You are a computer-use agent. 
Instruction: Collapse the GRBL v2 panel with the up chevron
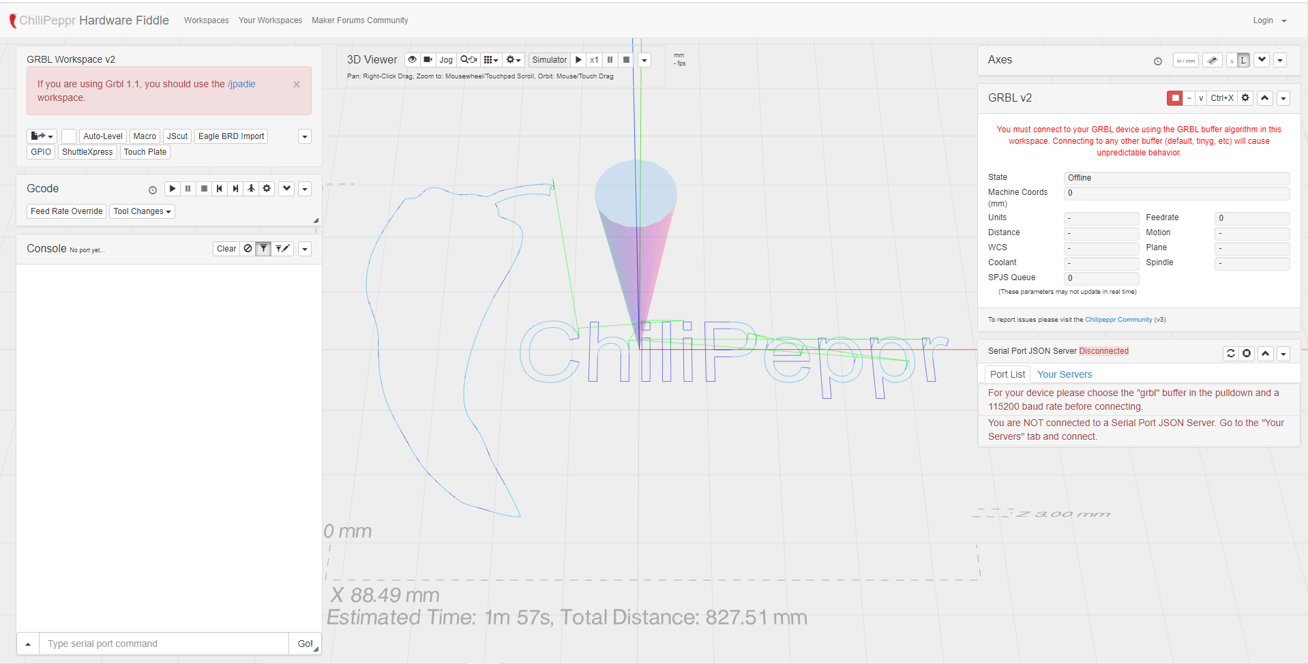(x=1265, y=98)
